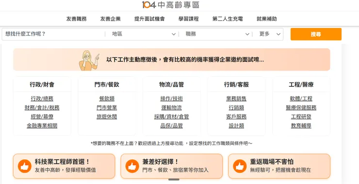The height and width of the screenshot is (184, 359).
Task: Select the 行政/財會 category header
Action: [x=42, y=85]
